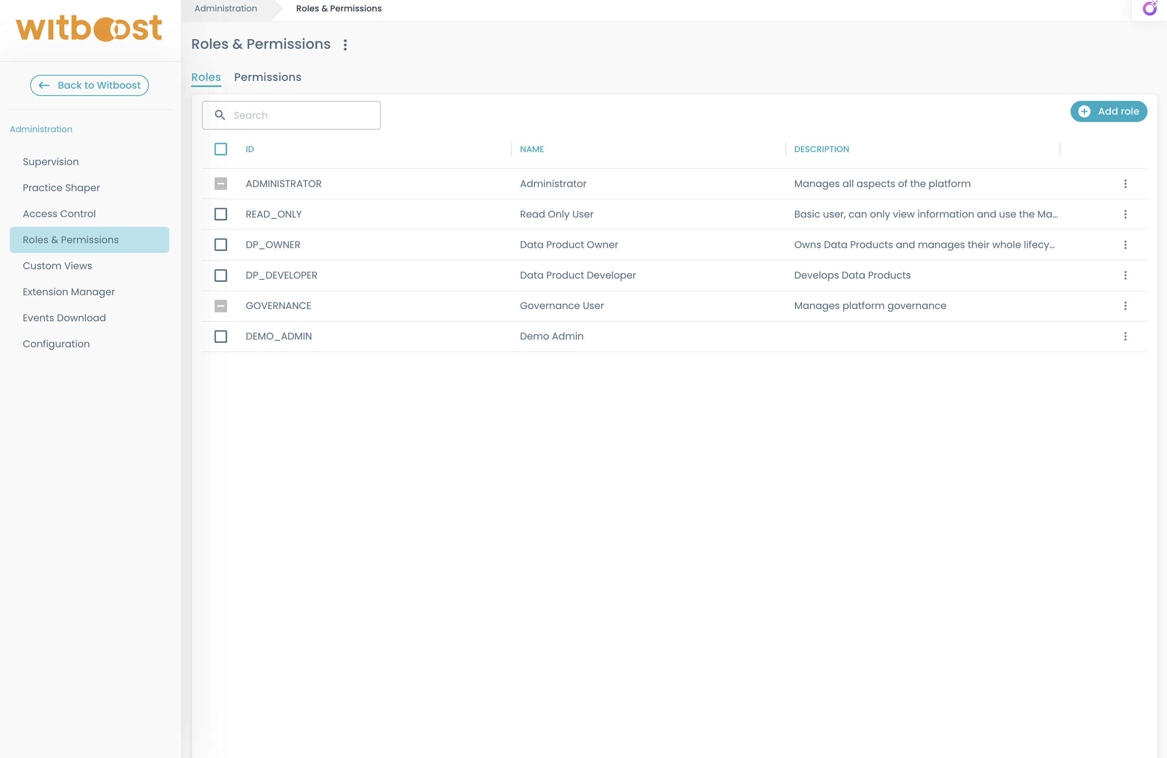Viewport: 1167px width, 758px height.
Task: Sort the table by the DESCRIPTION column
Action: pos(821,149)
